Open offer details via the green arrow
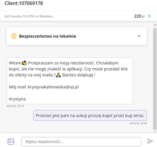 150,16
